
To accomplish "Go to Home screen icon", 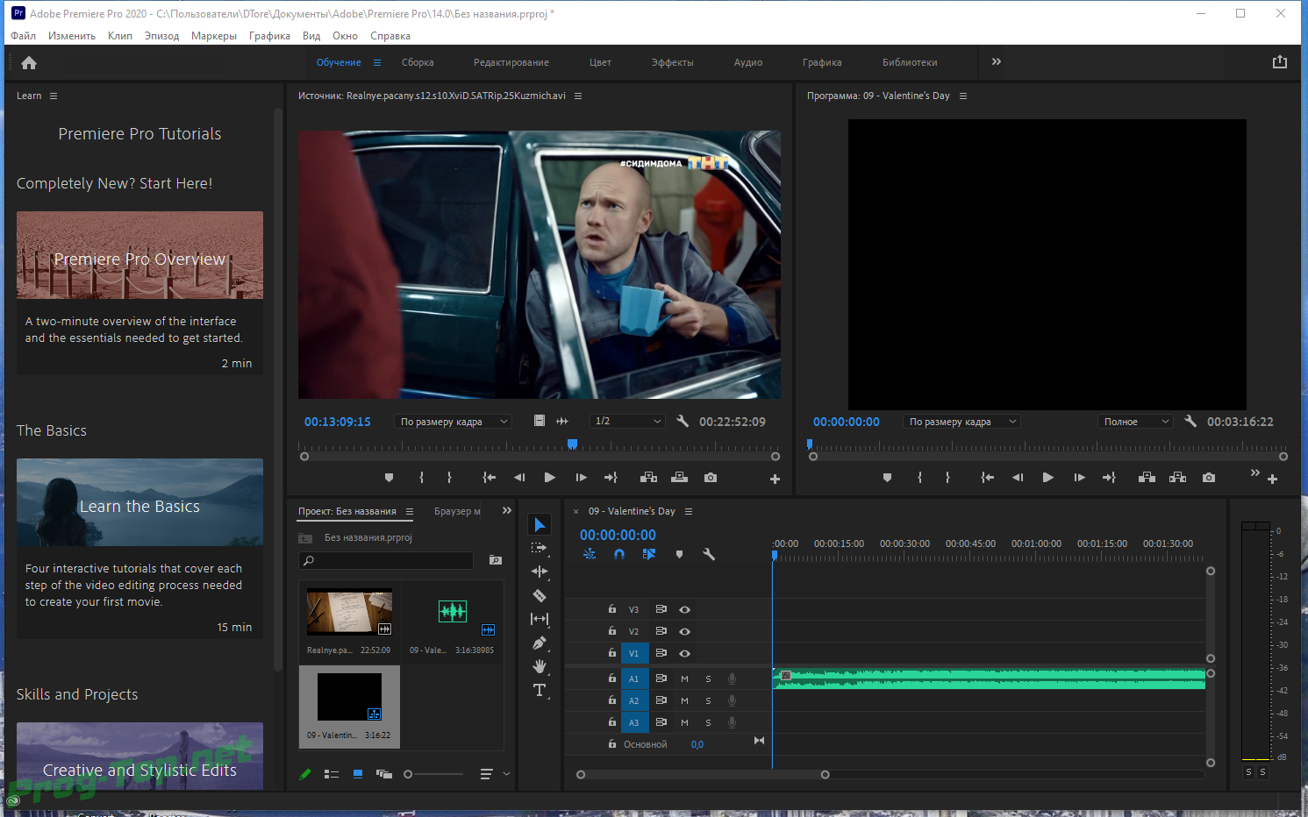I will click(x=29, y=62).
